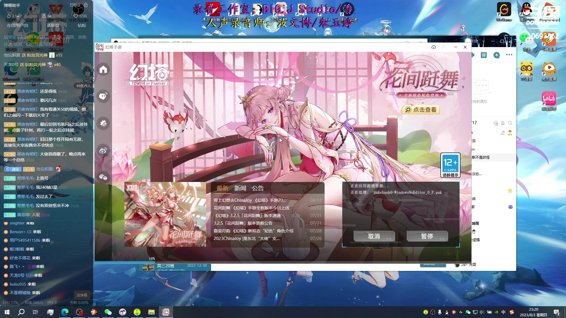The image size is (566, 318).
Task: Open QQ Music from the taskbar
Action: point(137,312)
